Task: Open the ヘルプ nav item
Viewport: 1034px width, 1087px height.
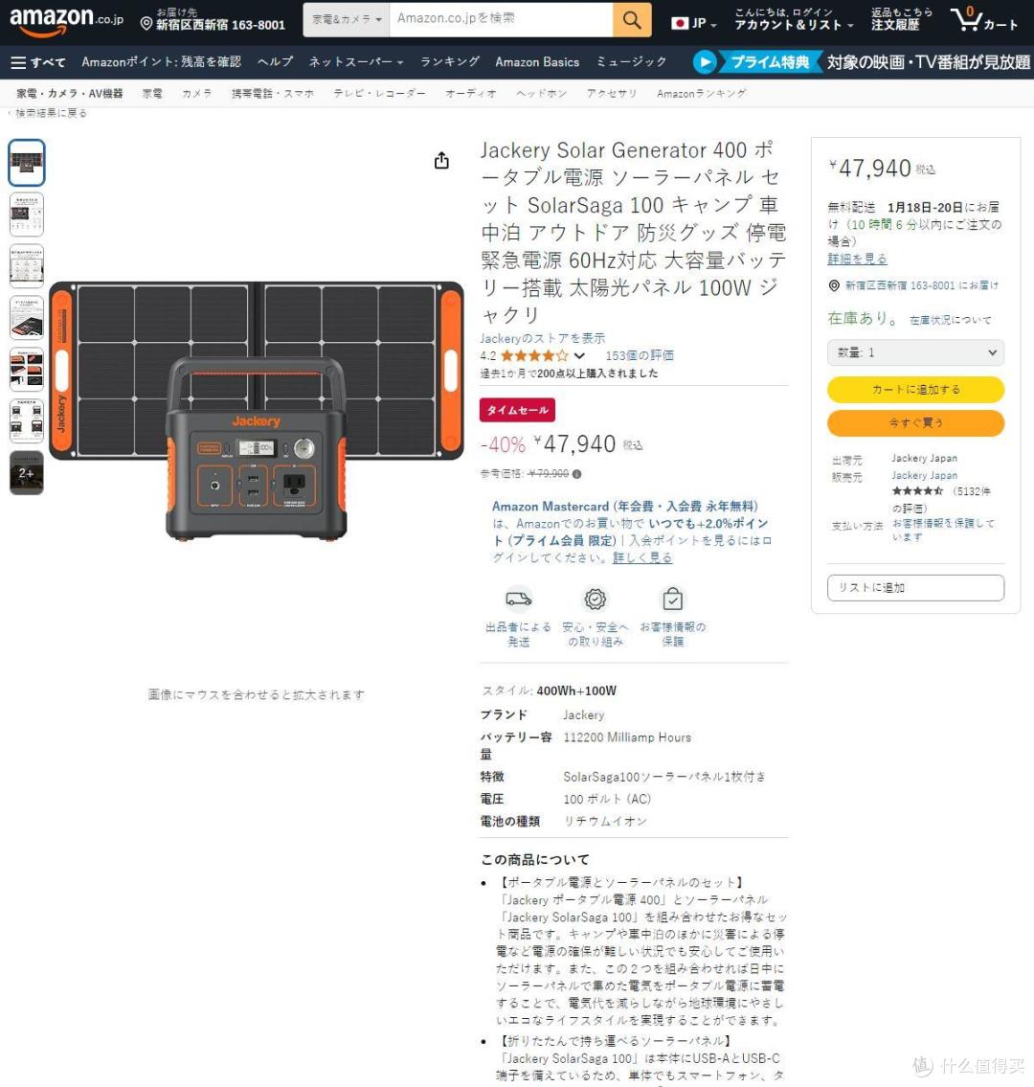Action: click(275, 62)
